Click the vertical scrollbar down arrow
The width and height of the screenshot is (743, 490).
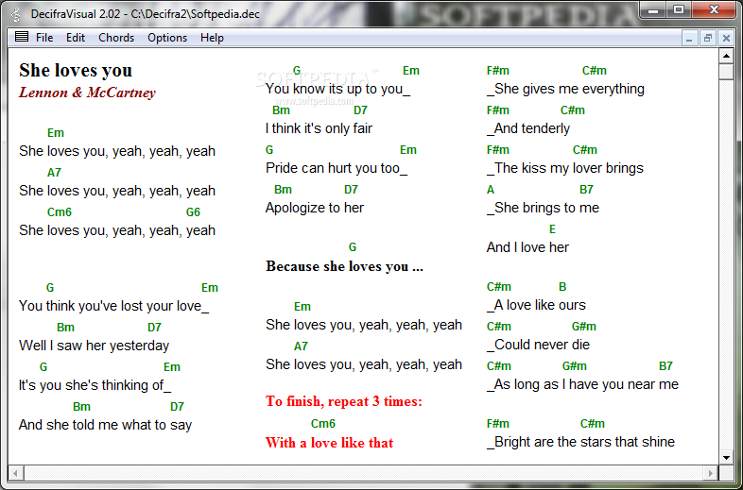tap(726, 457)
